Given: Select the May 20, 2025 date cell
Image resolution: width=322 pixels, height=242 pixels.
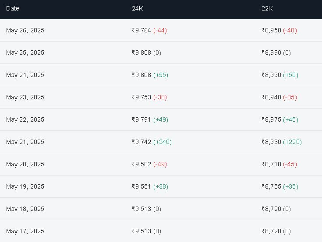Looking at the screenshot, I should coord(25,164).
